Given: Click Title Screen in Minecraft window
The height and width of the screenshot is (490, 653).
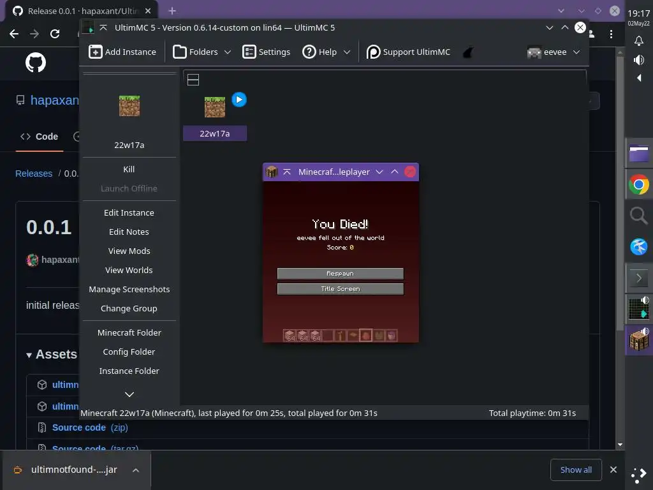Looking at the screenshot, I should (341, 289).
